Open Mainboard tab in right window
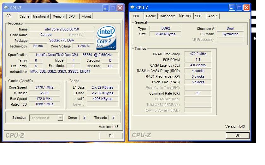Viewport: 265px width, 165px height. click(167, 16)
